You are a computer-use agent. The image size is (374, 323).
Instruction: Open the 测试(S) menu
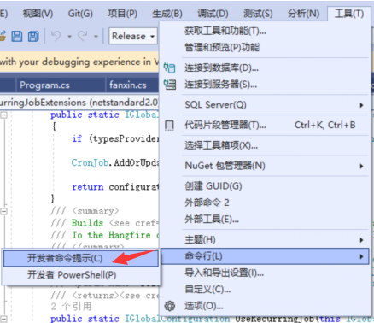coord(258,14)
